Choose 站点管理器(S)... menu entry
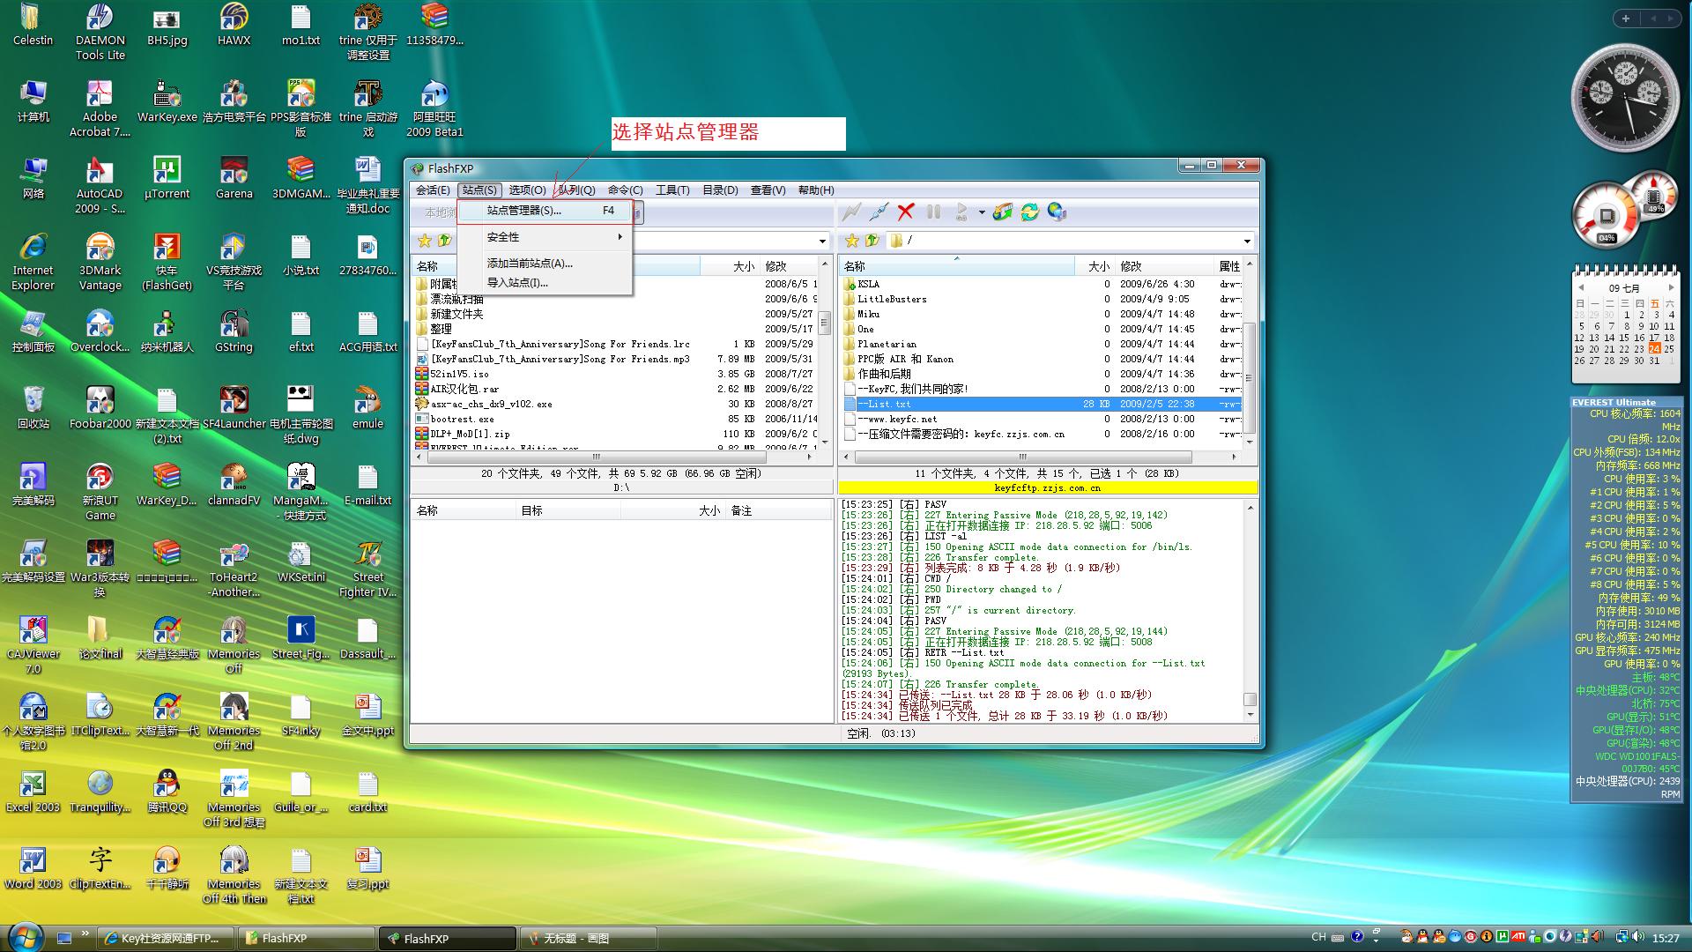This screenshot has height=952, width=1692. pyautogui.click(x=545, y=211)
